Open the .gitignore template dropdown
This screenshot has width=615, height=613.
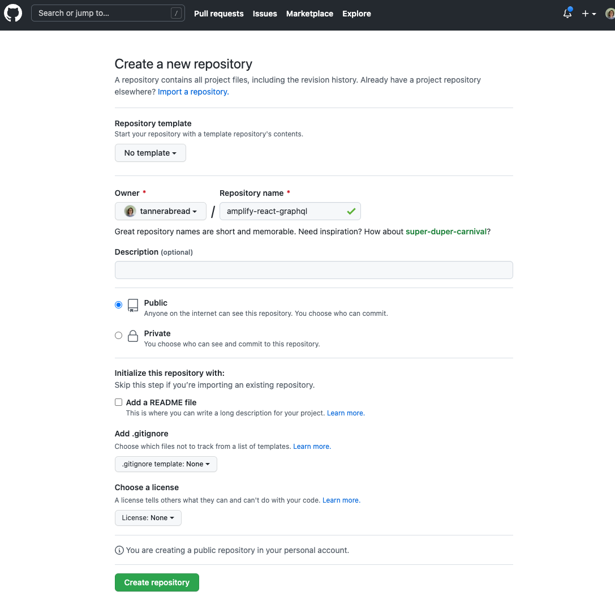tap(166, 464)
